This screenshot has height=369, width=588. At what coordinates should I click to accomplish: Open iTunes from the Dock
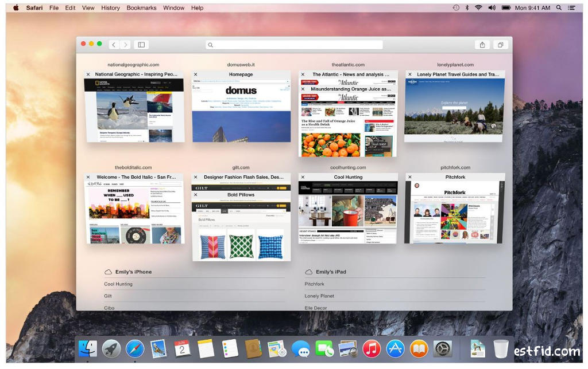tap(372, 349)
